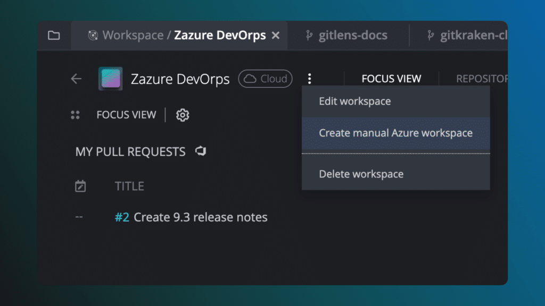Close the Zazure DevOrps workspace tab
The image size is (545, 306).
pyautogui.click(x=276, y=36)
